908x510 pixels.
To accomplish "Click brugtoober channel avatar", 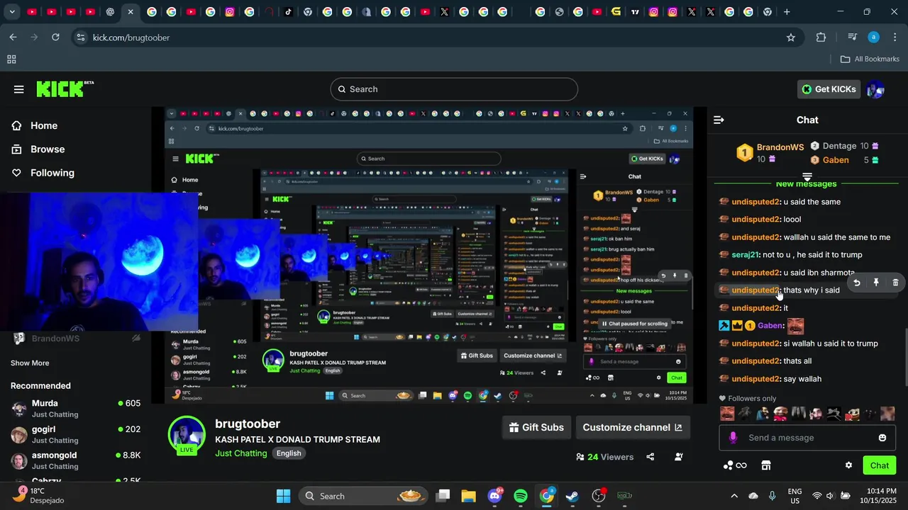I will coord(187,434).
